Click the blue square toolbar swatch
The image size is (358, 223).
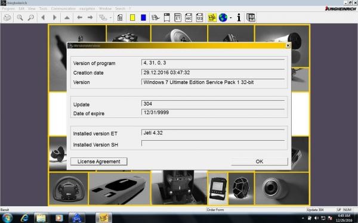(143, 17)
